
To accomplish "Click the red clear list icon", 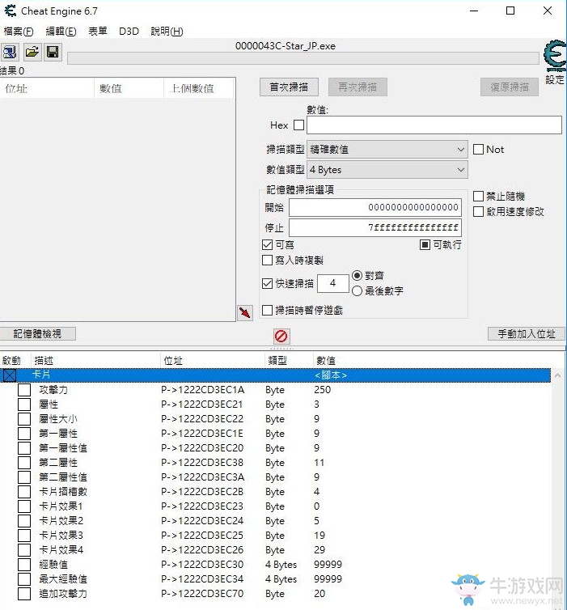I will tap(281, 336).
